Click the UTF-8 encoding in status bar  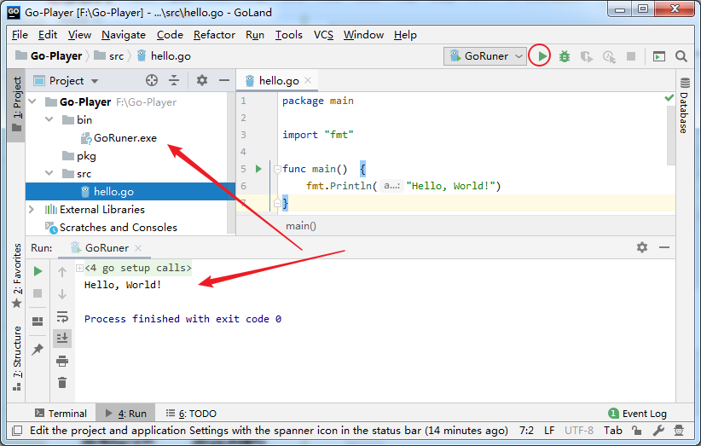579,431
